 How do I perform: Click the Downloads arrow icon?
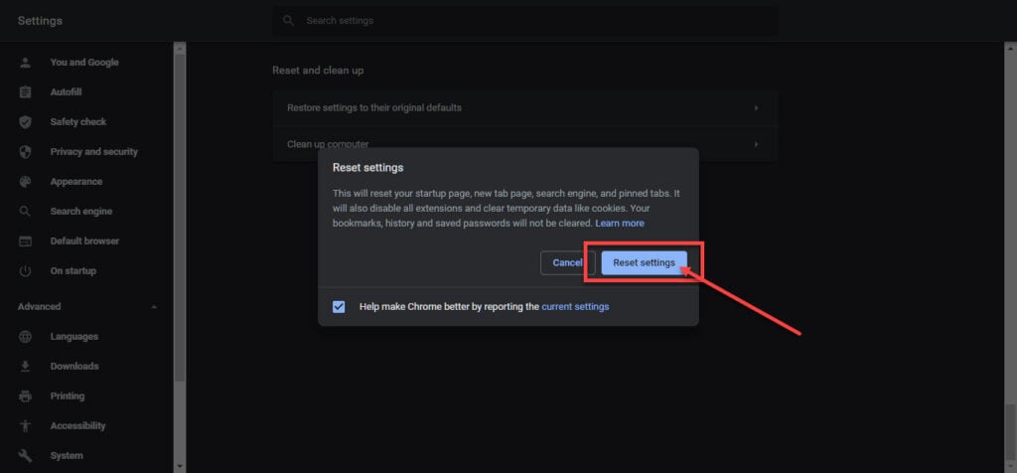(25, 367)
